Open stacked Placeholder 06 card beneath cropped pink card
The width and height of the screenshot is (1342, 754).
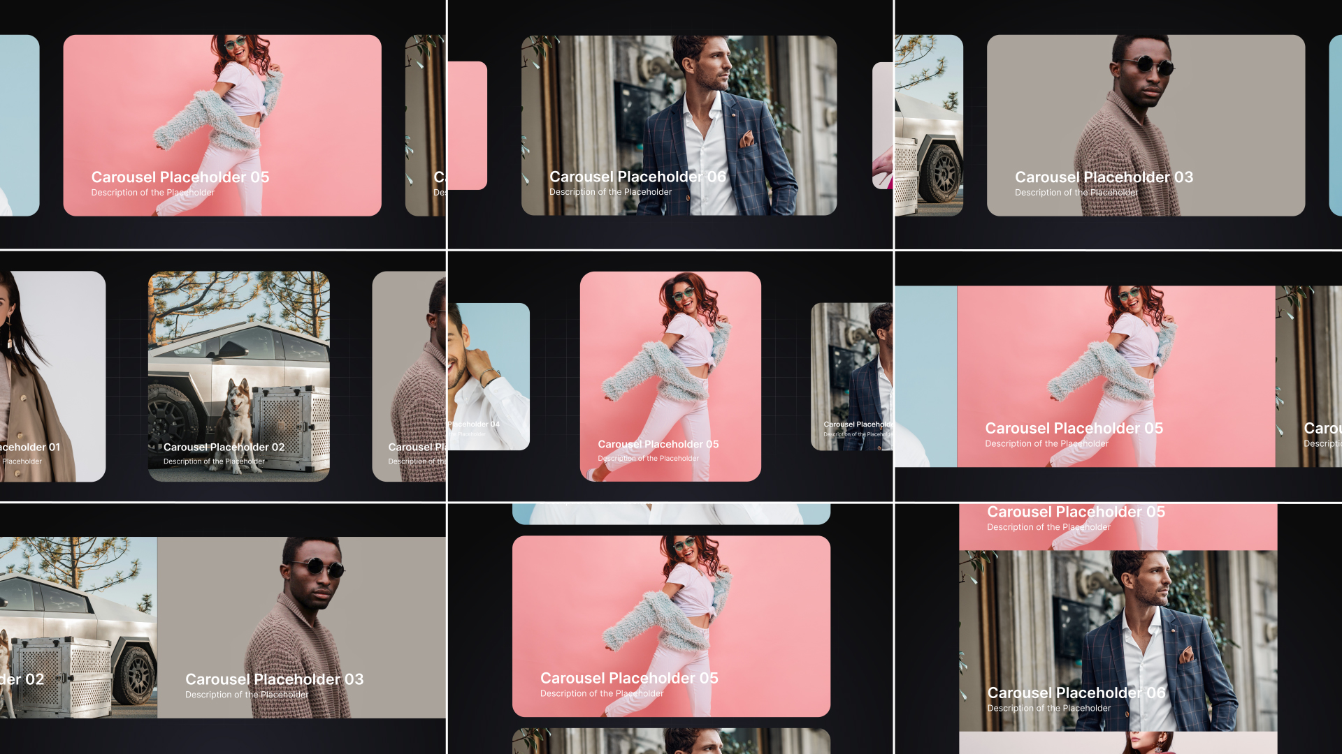tap(1118, 628)
